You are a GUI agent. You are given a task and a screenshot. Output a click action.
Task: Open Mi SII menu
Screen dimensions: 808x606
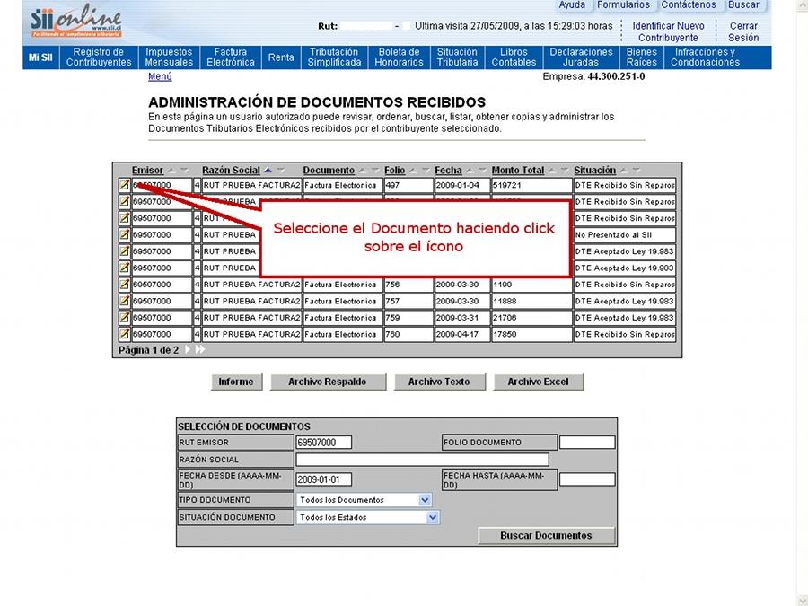40,57
